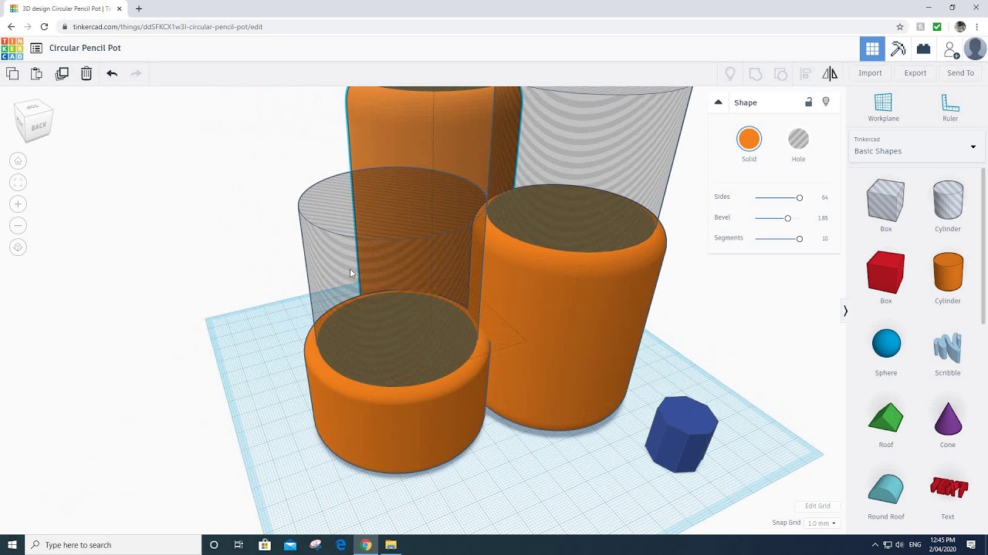This screenshot has height=555, width=988.
Task: Click the Home view button
Action: (x=18, y=160)
